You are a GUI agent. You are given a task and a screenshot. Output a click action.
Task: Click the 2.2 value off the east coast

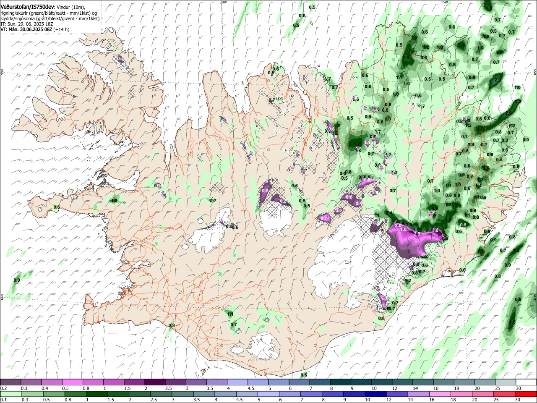point(518,102)
